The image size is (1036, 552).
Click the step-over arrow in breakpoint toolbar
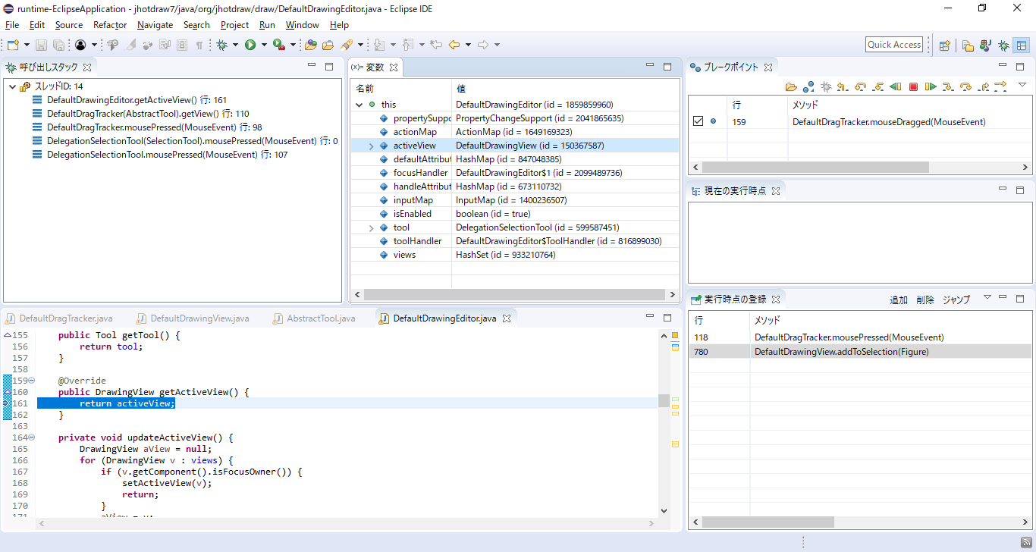click(965, 86)
